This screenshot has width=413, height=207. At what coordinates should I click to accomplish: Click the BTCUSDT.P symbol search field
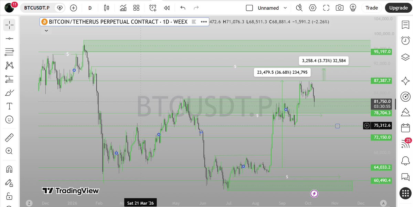[x=37, y=8]
